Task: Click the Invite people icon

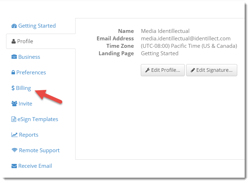Action: 14,104
